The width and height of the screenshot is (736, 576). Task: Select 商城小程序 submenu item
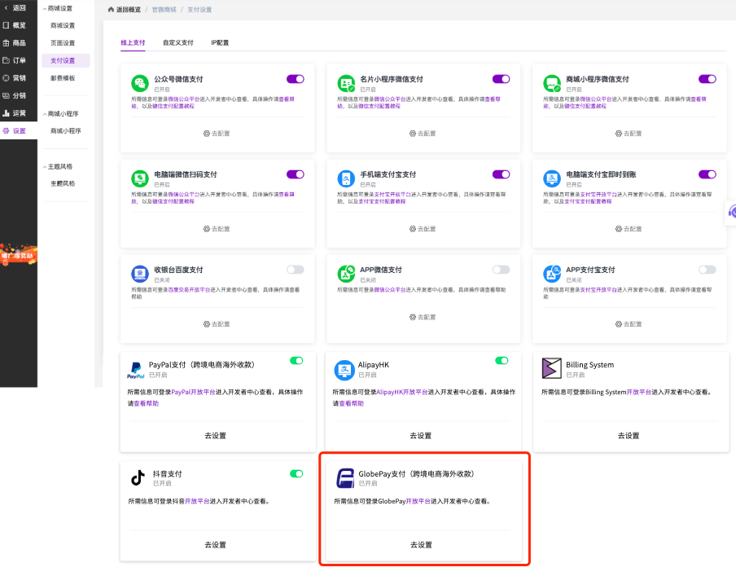(x=65, y=130)
